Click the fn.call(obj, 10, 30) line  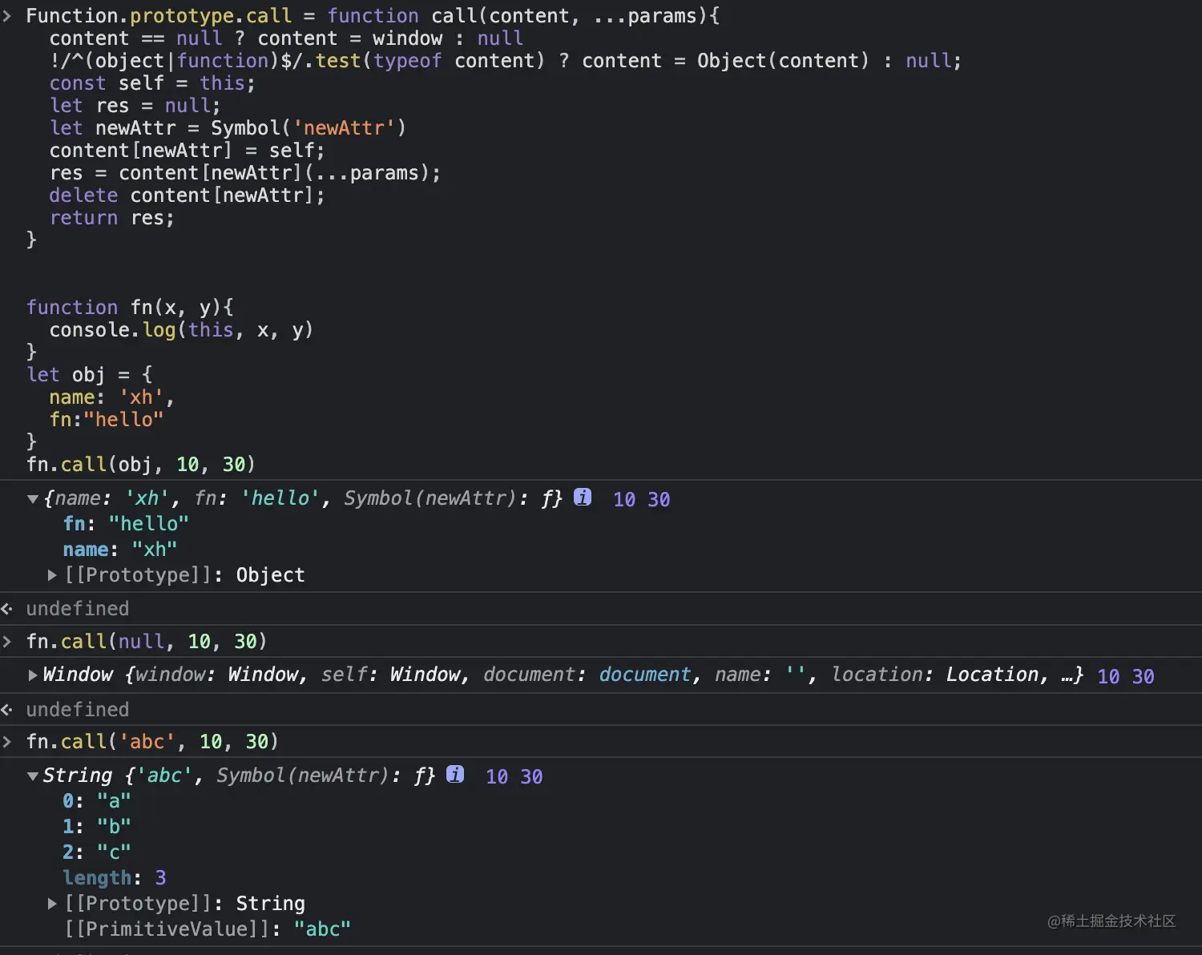[141, 465]
